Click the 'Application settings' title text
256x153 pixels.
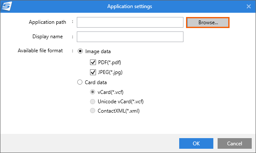point(130,6)
